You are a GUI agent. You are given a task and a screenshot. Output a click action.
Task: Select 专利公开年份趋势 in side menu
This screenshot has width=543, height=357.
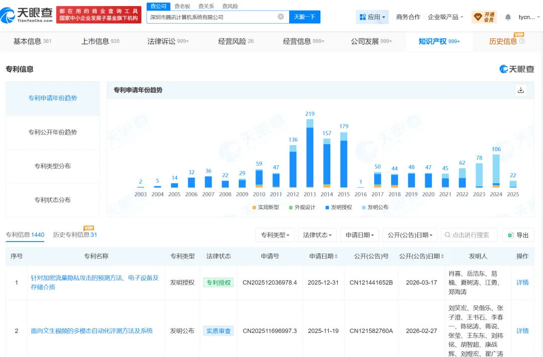coord(53,132)
